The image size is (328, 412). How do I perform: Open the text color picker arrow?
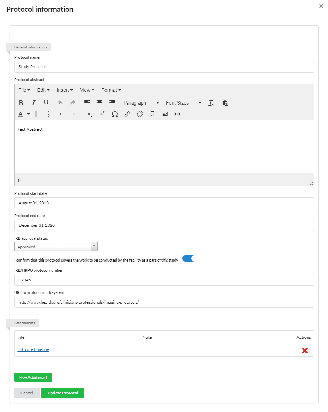28,114
